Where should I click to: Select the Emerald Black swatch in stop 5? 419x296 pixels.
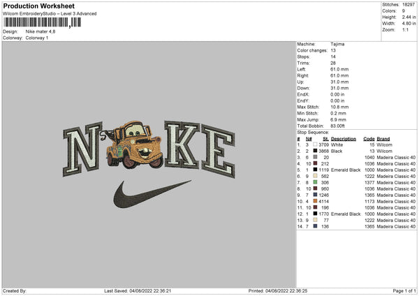pos(315,170)
